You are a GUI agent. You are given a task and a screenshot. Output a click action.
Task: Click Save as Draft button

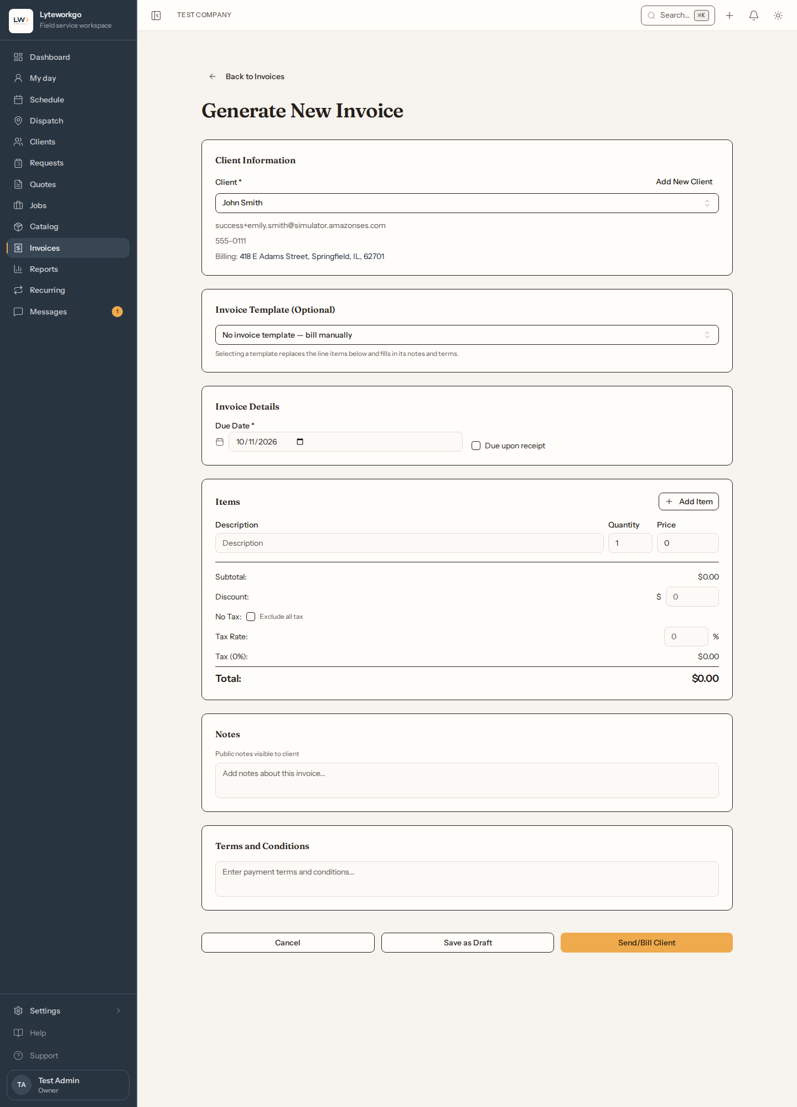click(468, 943)
